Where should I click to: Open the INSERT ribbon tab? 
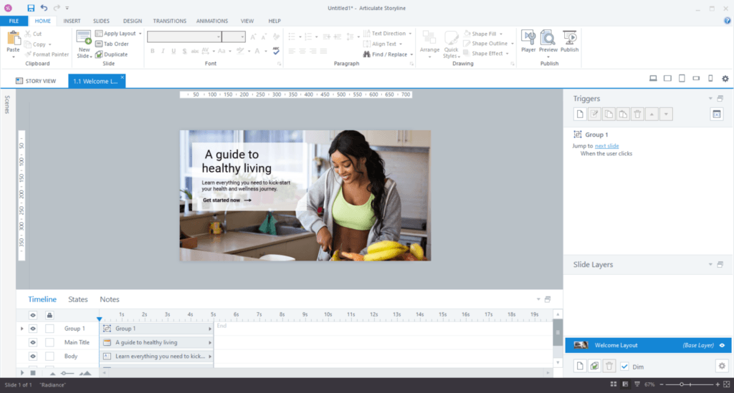coord(72,21)
